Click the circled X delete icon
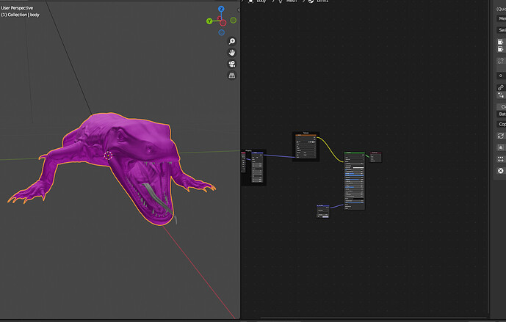The image size is (506, 322). pyautogui.click(x=501, y=171)
